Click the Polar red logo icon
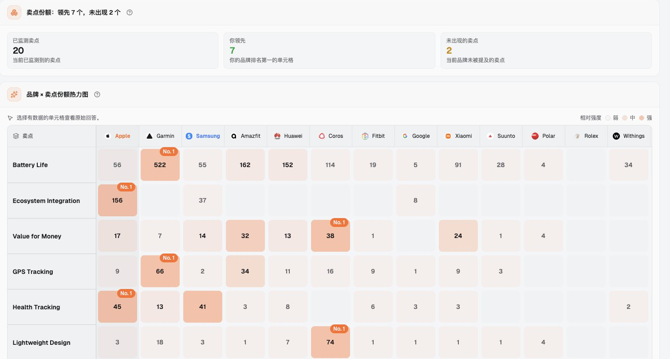The height and width of the screenshot is (359, 670). point(535,136)
